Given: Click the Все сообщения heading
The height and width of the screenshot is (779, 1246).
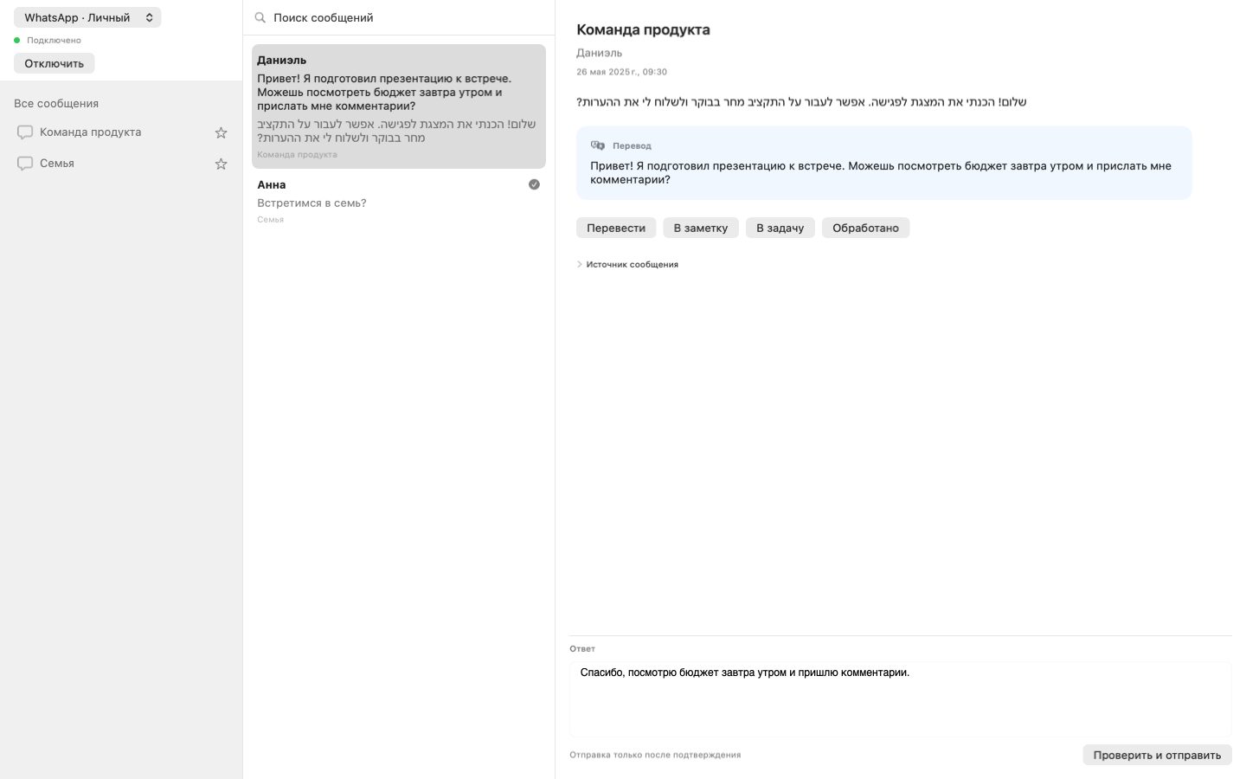Looking at the screenshot, I should pyautogui.click(x=56, y=103).
